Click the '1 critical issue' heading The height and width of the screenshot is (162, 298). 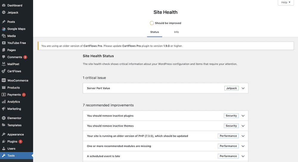(94, 78)
